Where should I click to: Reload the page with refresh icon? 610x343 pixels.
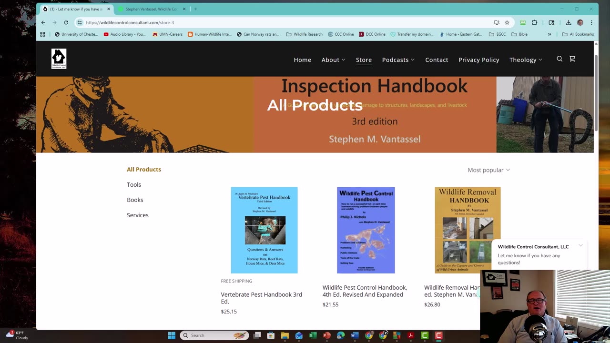(x=66, y=22)
